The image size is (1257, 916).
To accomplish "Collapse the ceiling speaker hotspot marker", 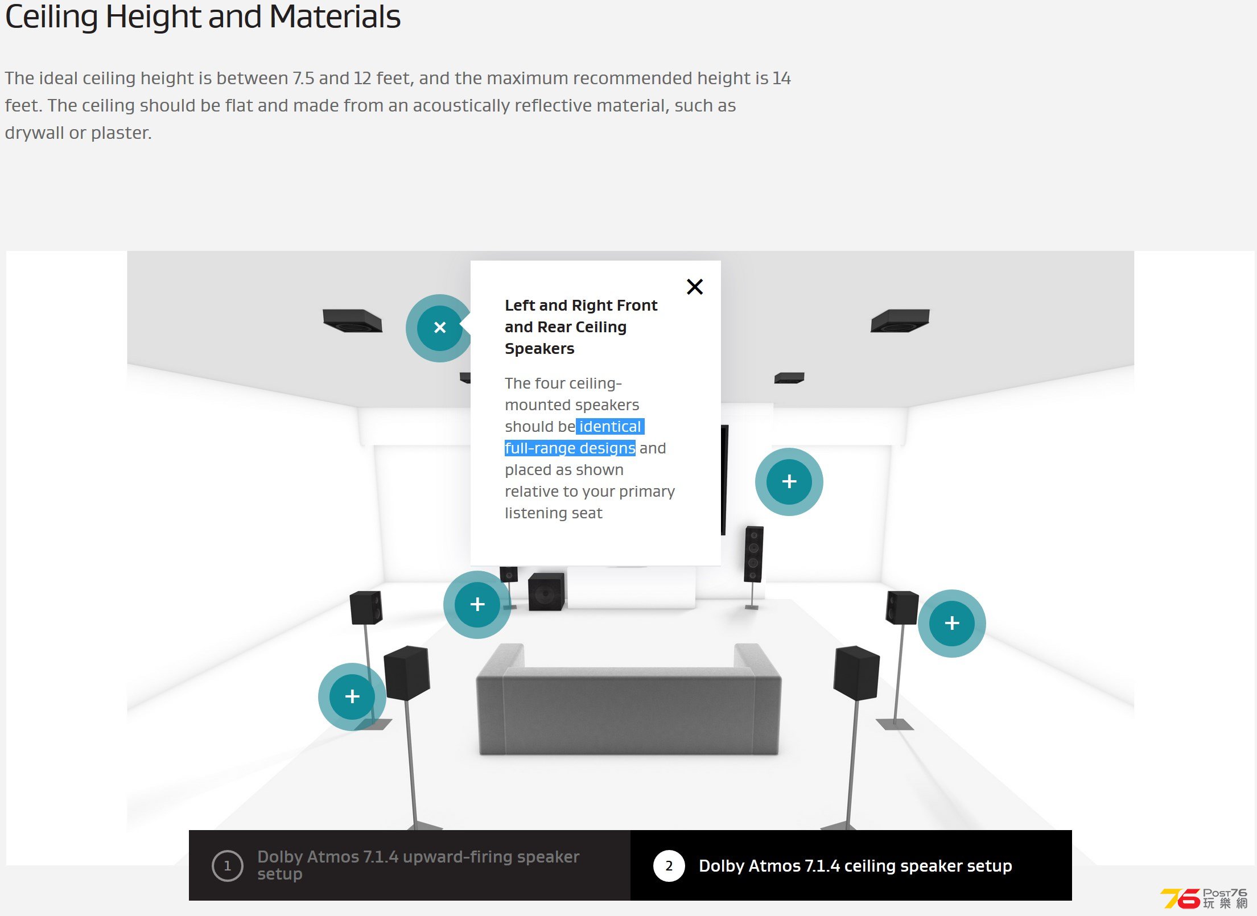I will pyautogui.click(x=439, y=328).
